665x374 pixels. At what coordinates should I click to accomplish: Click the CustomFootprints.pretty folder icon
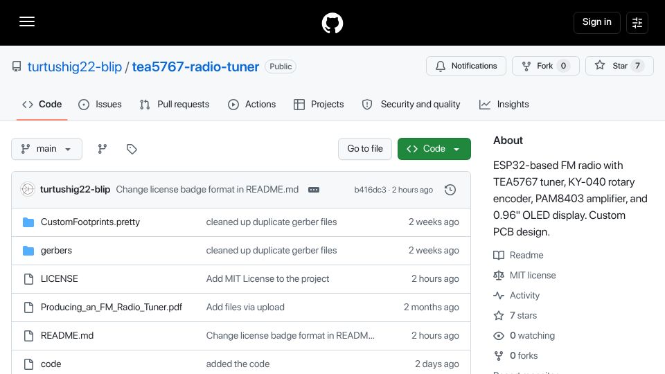[28, 222]
